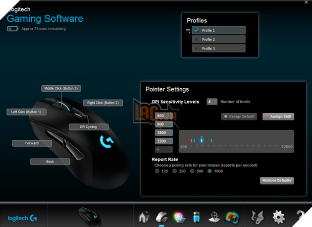This screenshot has width=312, height=227.
Task: Open the lighting settings bulb icon
Action: (179, 217)
